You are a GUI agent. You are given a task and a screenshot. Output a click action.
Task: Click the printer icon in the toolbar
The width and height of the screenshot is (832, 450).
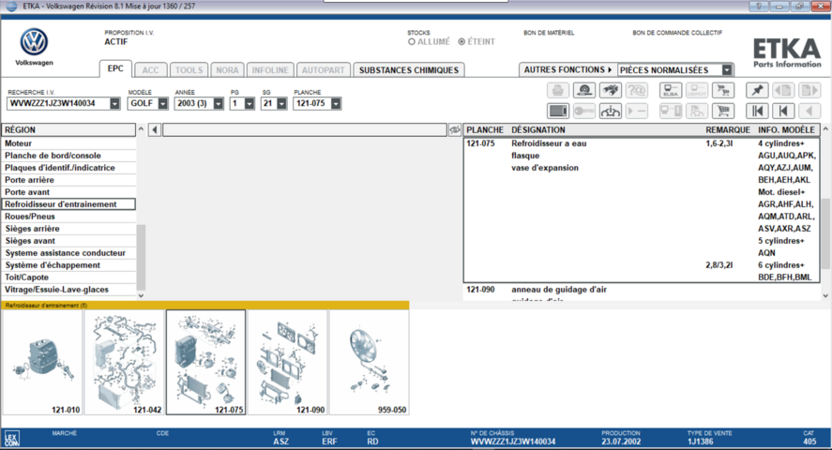pos(558,90)
